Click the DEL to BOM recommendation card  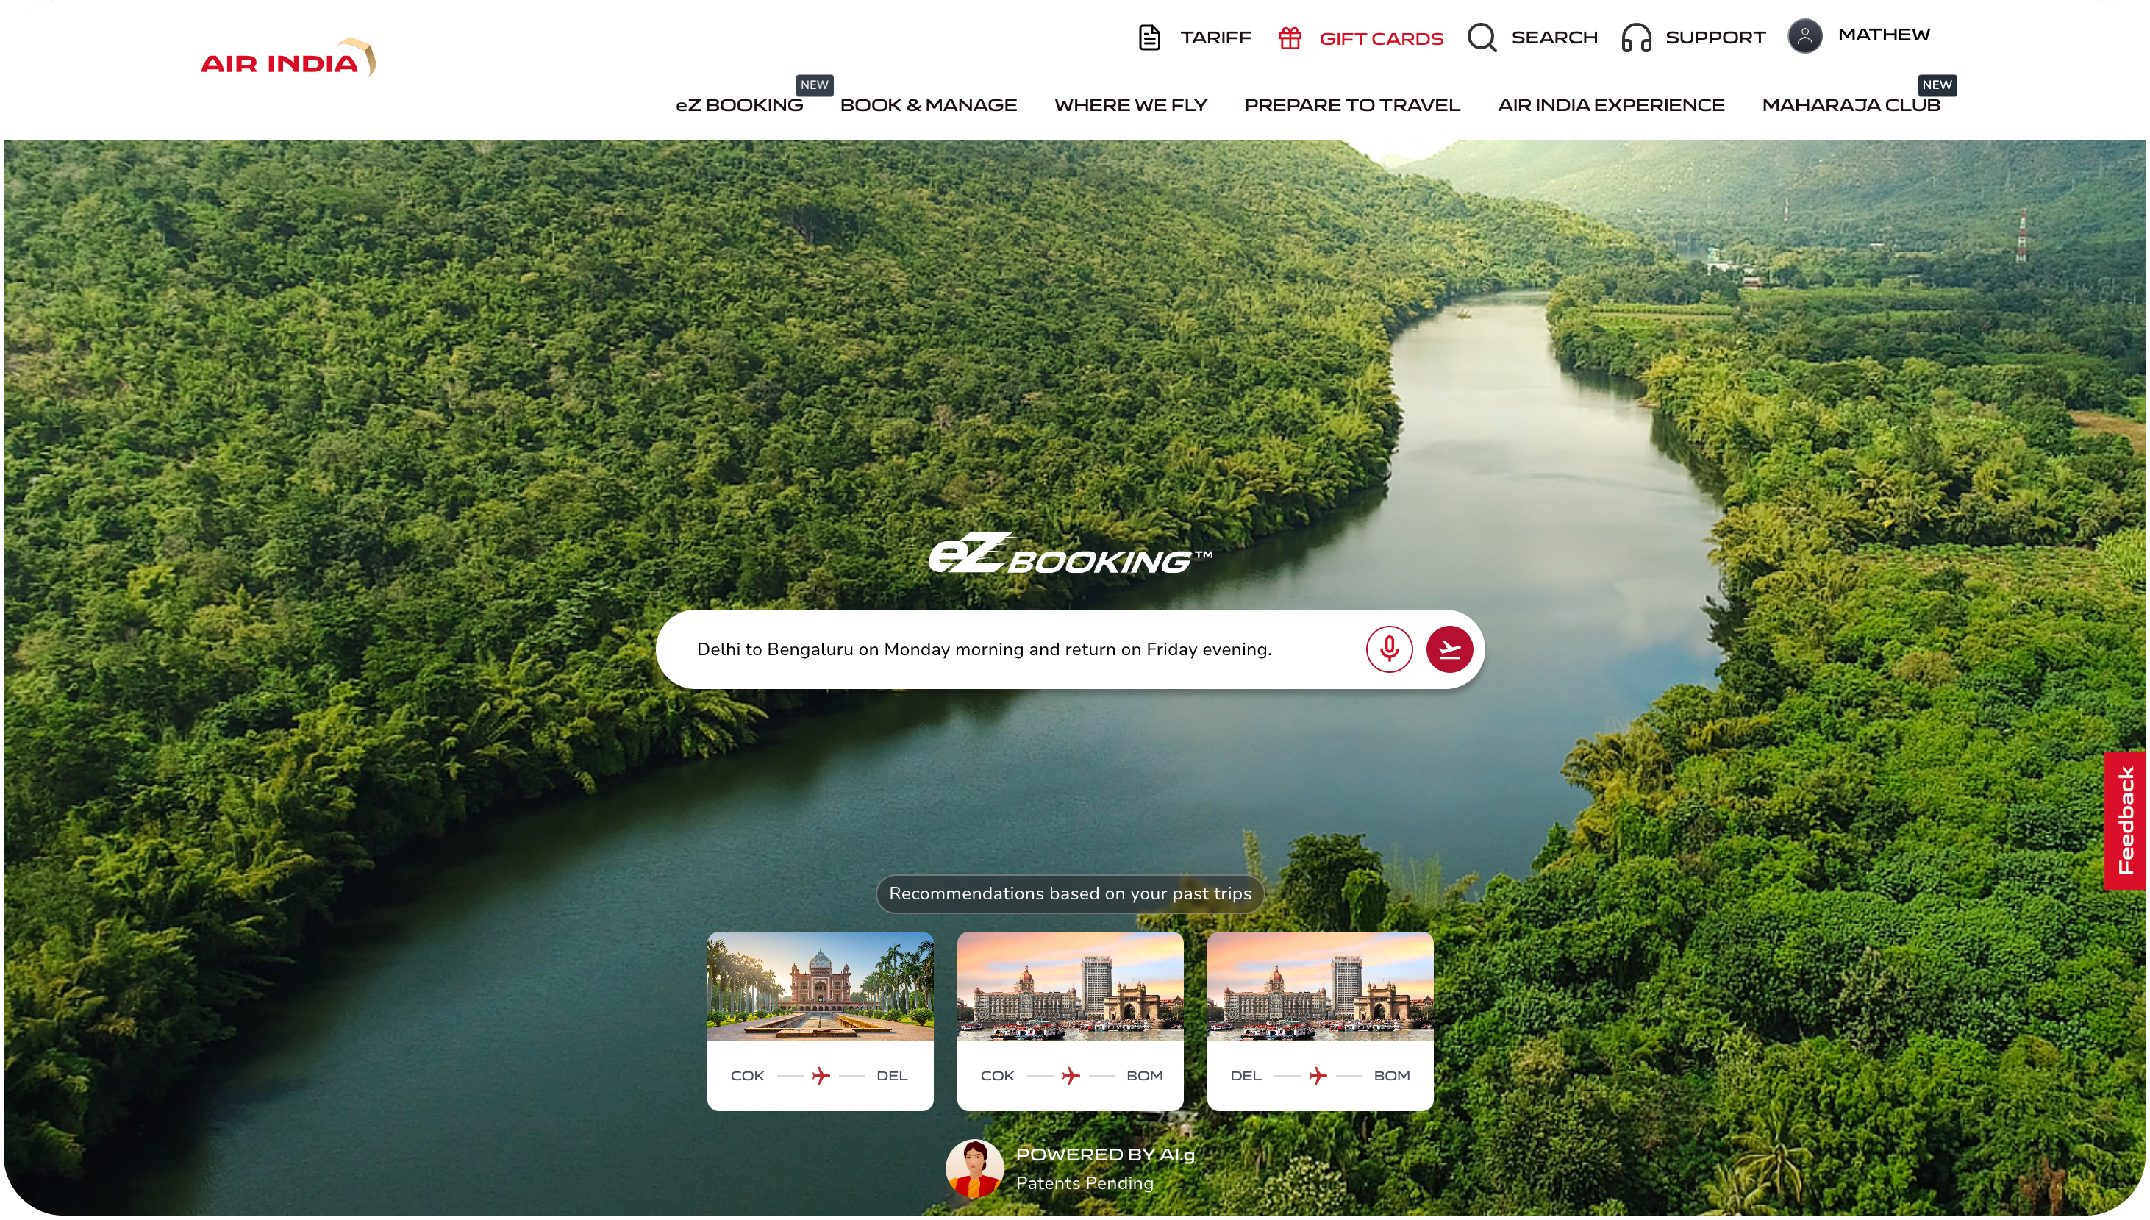(1320, 1021)
